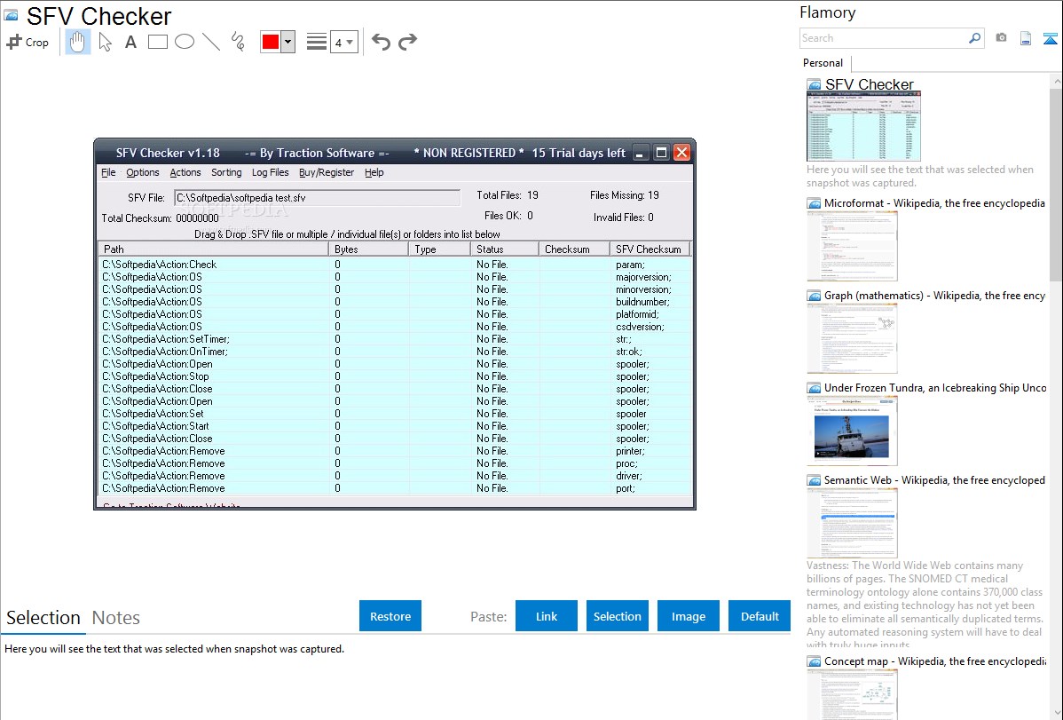Open the Sorting menu

click(226, 172)
